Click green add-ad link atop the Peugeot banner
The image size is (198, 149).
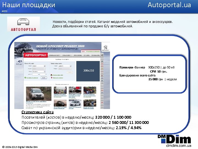pos(94,51)
